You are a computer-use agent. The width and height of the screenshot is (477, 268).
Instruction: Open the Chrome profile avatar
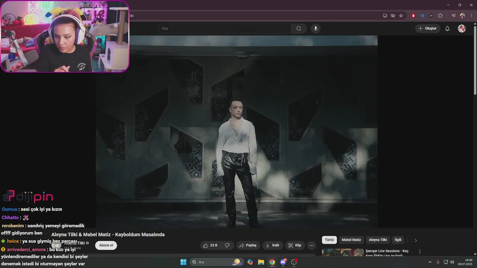click(462, 16)
